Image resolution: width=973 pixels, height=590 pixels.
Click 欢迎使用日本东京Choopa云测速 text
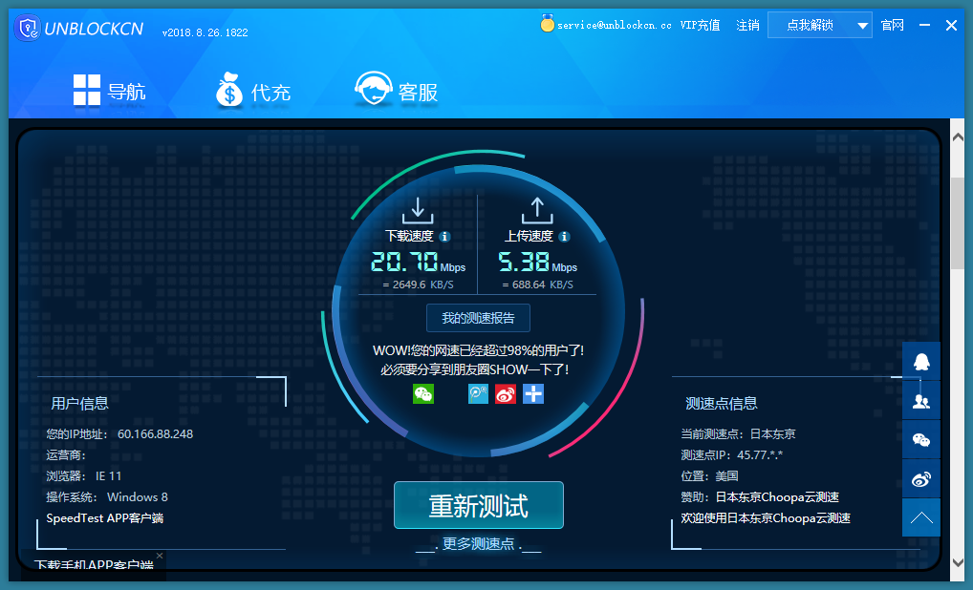tap(766, 518)
